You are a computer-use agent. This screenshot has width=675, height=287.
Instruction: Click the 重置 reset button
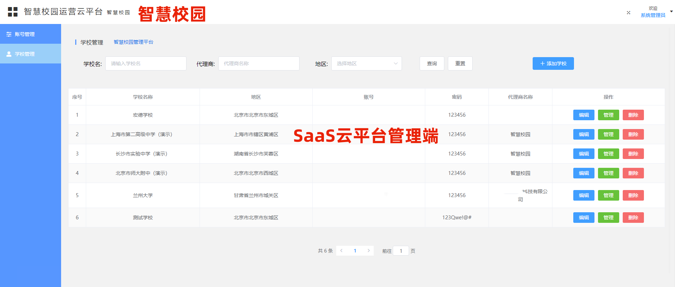460,63
